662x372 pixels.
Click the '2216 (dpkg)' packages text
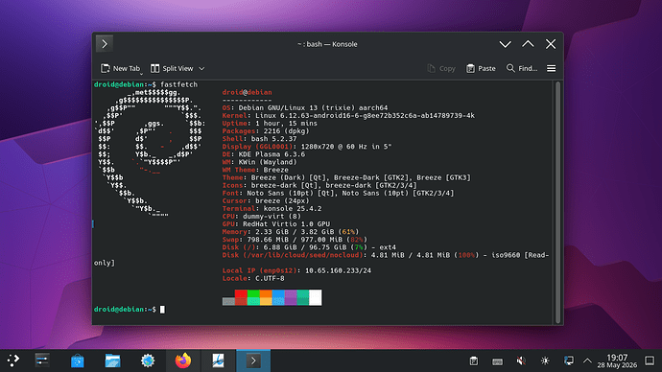pyautogui.click(x=286, y=131)
